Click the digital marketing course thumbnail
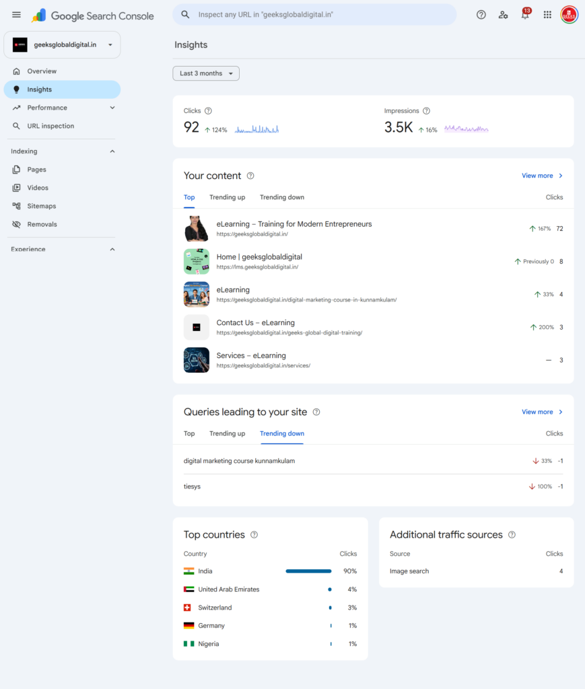 pos(197,295)
